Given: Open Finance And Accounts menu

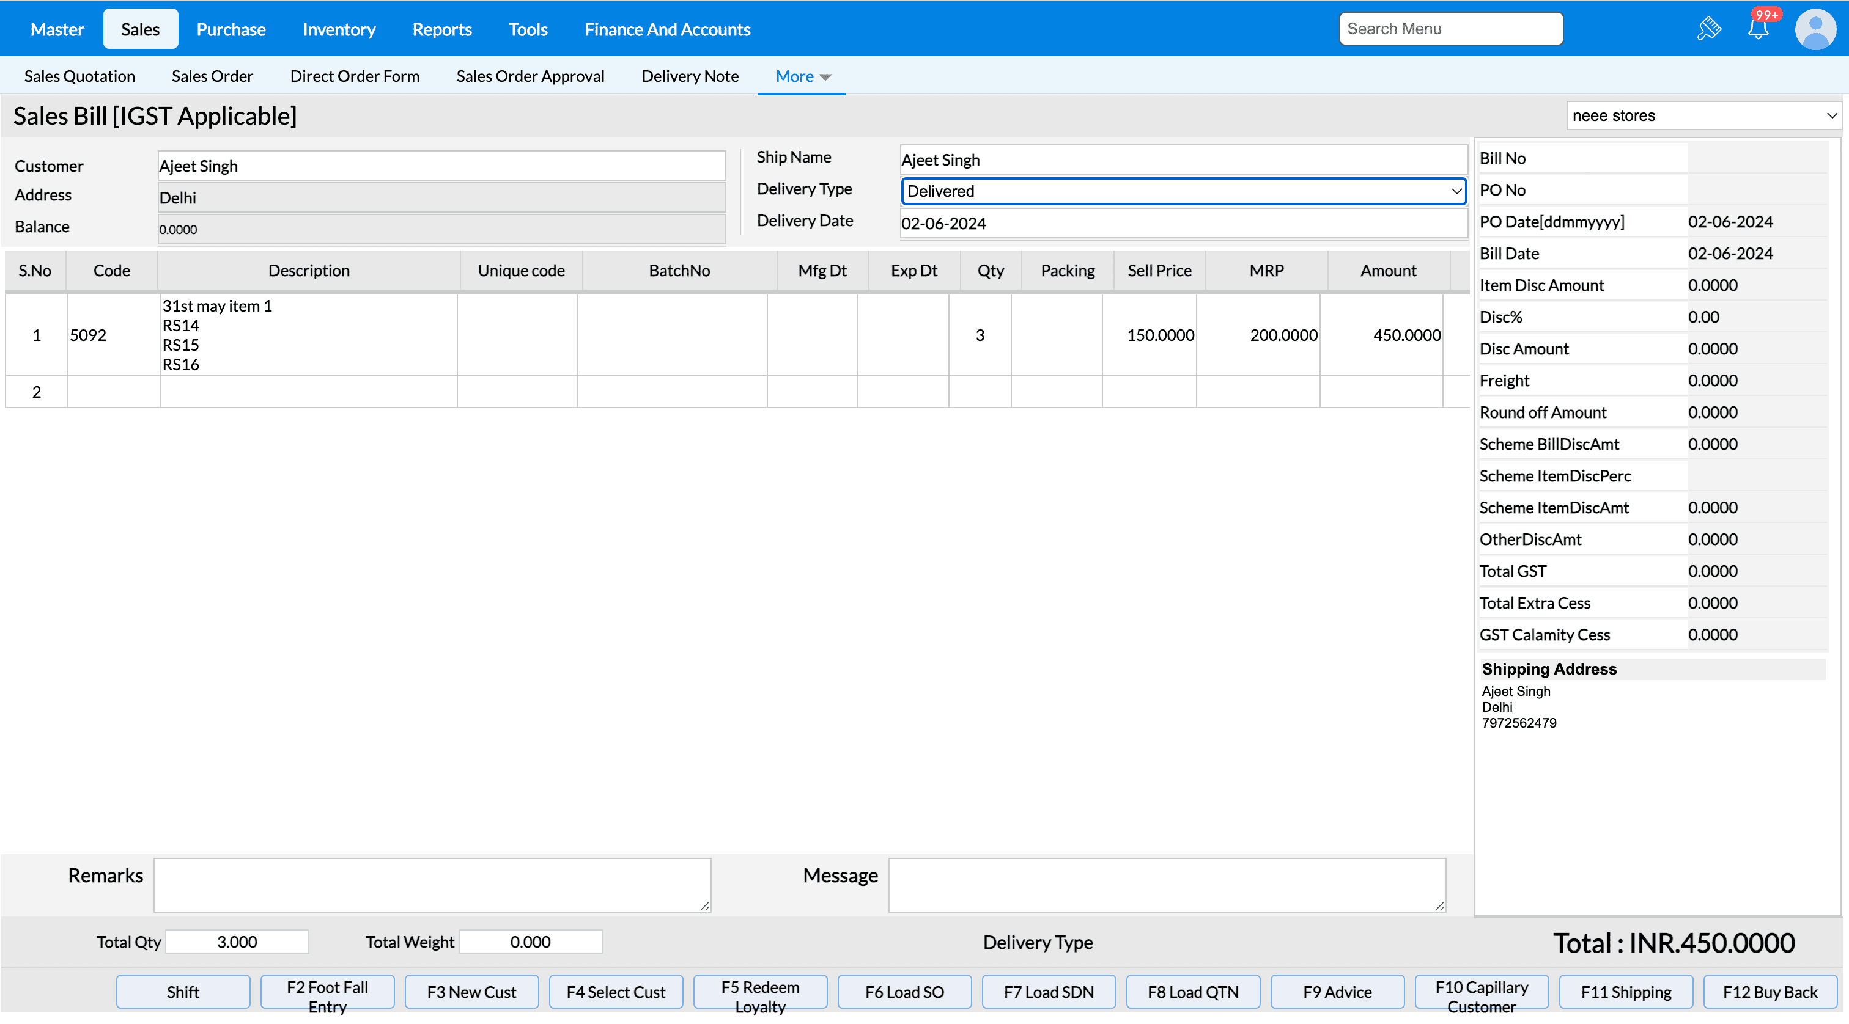Looking at the screenshot, I should (667, 29).
